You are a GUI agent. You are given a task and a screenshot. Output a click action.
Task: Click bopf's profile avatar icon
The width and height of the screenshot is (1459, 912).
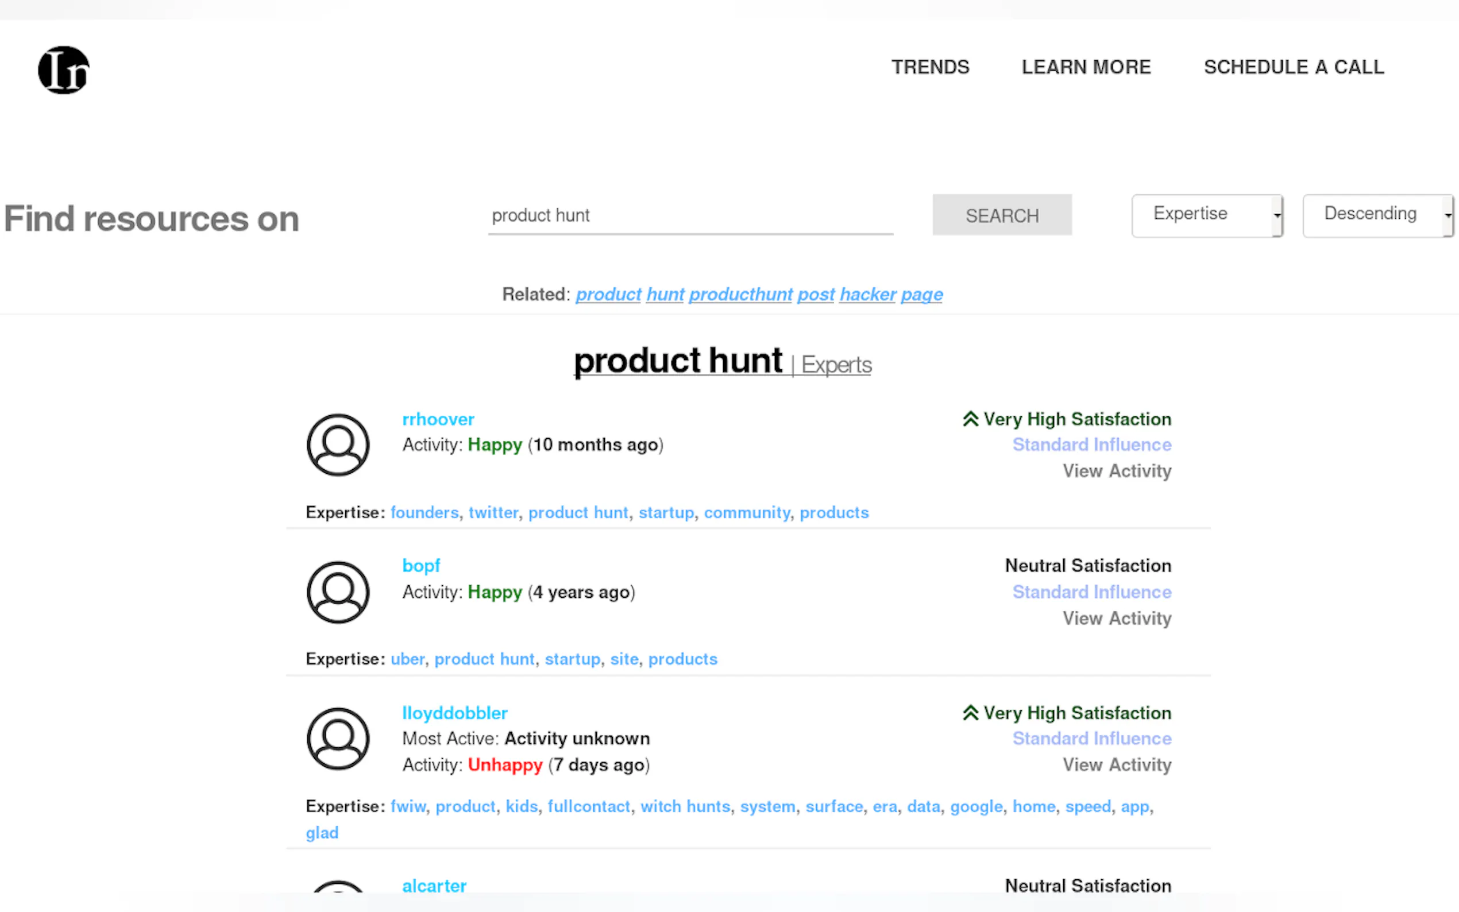click(338, 592)
